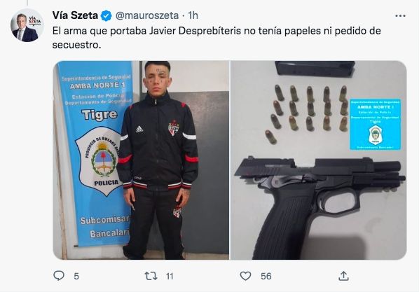Click the reply count 5
419x292 pixels.
76,276
